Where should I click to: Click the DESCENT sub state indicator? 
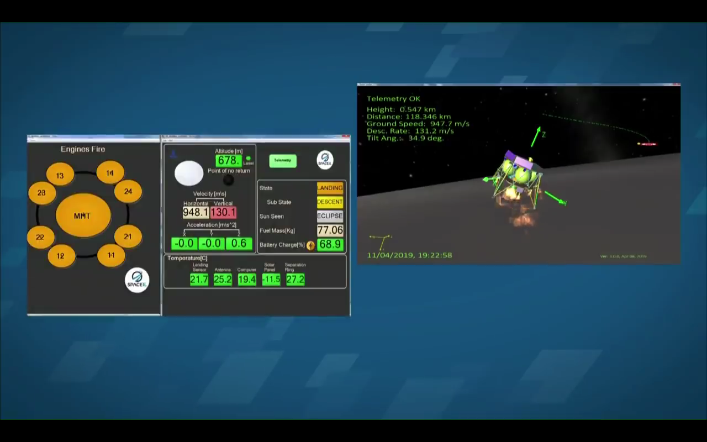[330, 202]
